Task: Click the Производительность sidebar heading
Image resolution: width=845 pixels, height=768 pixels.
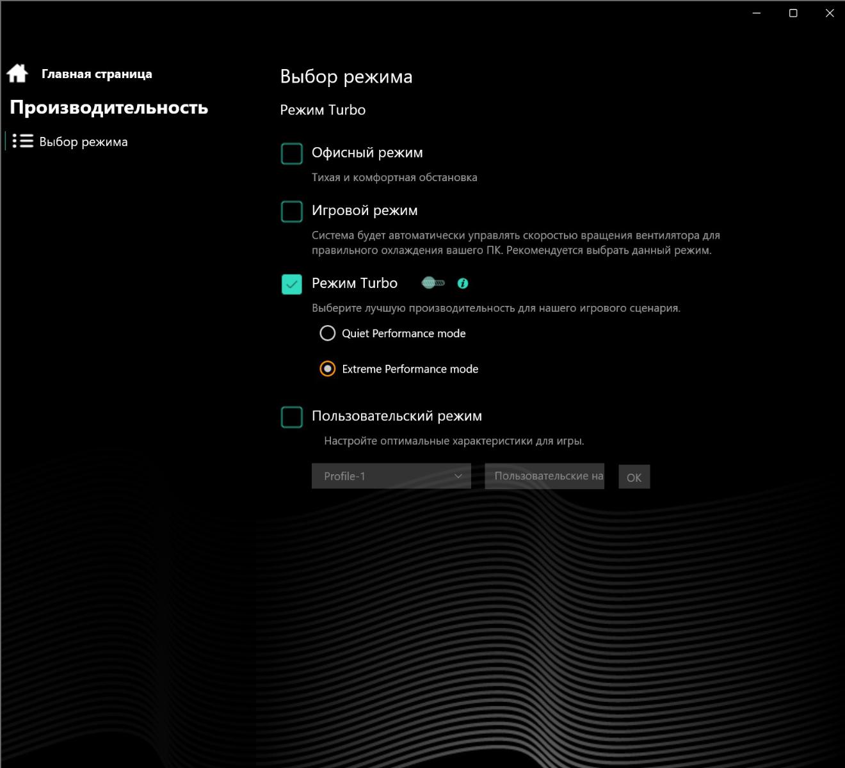Action: (109, 107)
